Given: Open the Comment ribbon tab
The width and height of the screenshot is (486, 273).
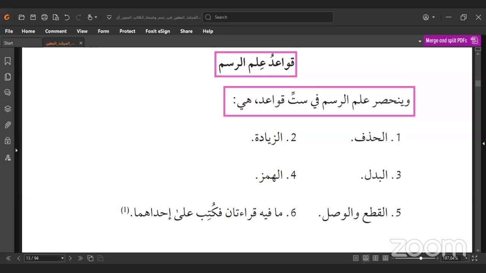Looking at the screenshot, I should (x=56, y=31).
